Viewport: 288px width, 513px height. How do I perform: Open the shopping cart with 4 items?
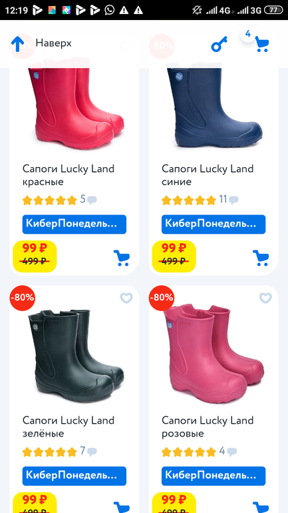click(x=261, y=44)
